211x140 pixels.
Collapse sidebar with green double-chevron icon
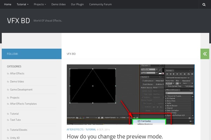pos(205,54)
